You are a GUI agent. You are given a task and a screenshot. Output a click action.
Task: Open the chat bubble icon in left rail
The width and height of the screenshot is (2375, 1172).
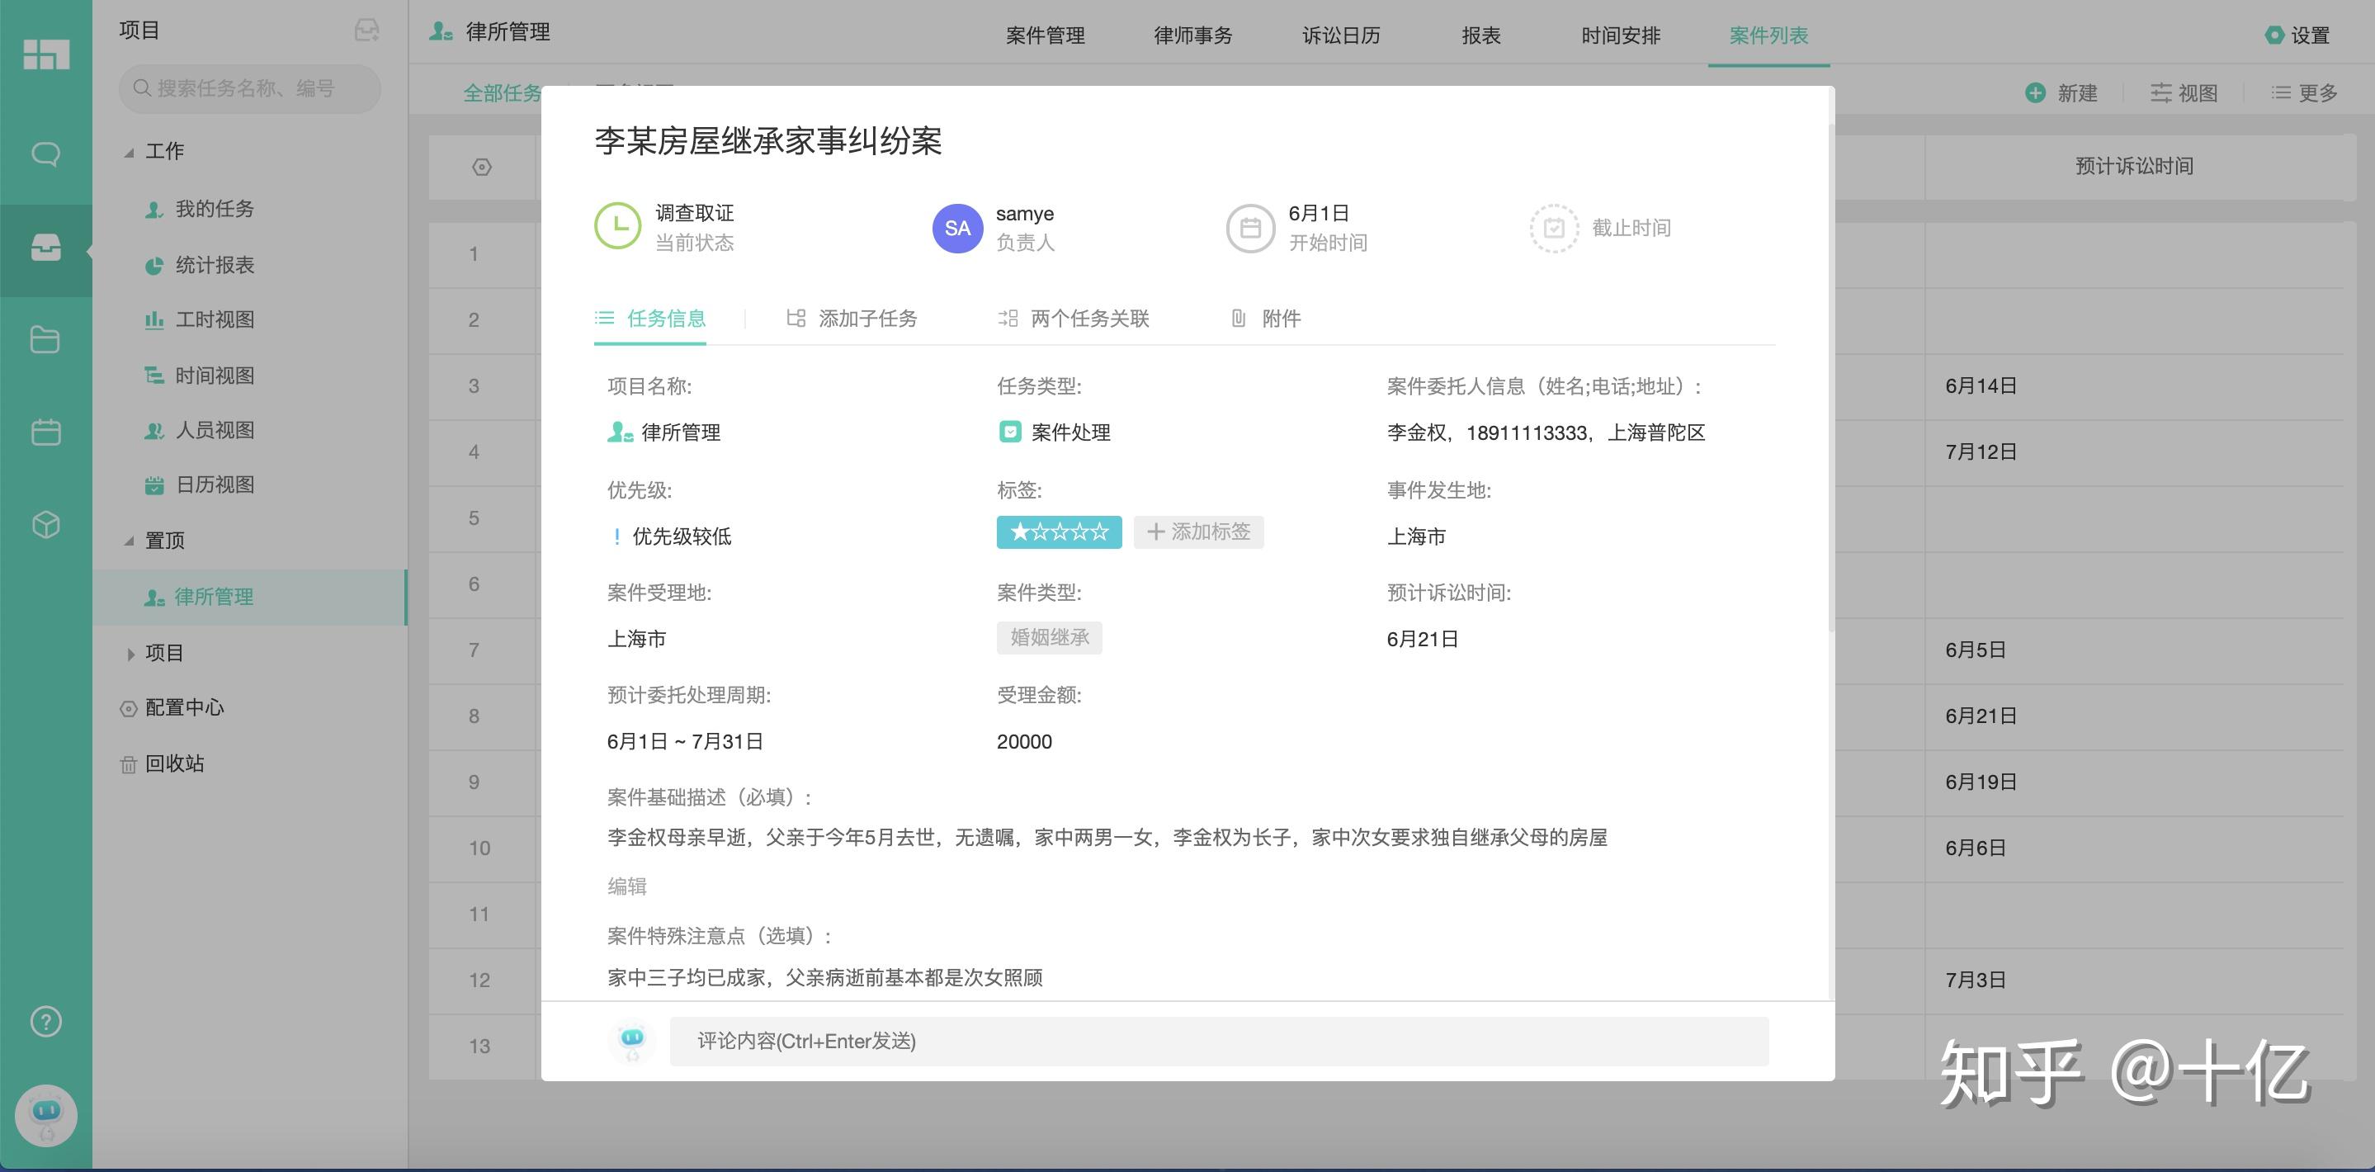point(46,153)
